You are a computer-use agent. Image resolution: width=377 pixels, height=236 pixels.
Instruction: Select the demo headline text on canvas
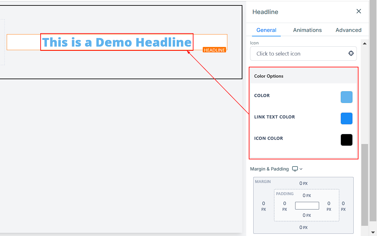tap(117, 42)
